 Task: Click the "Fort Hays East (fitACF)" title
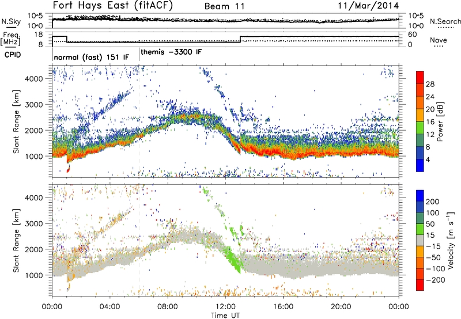(113, 5)
